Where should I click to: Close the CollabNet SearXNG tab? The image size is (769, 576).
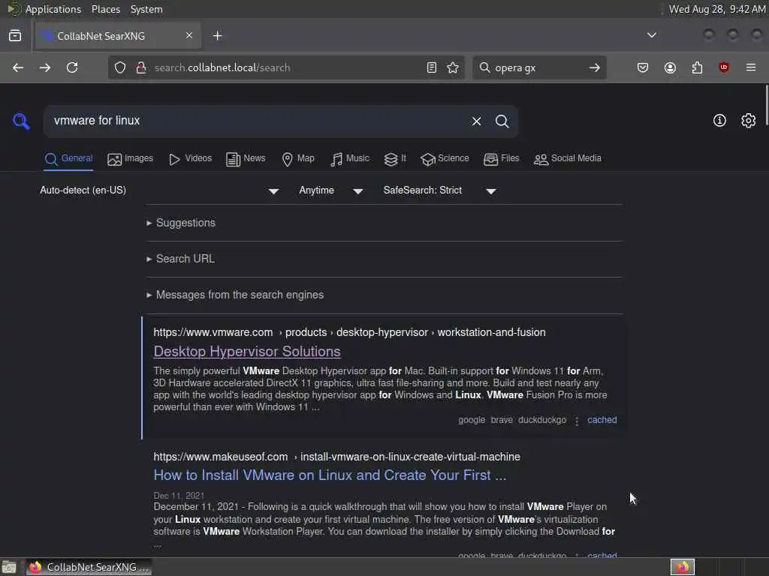point(189,35)
